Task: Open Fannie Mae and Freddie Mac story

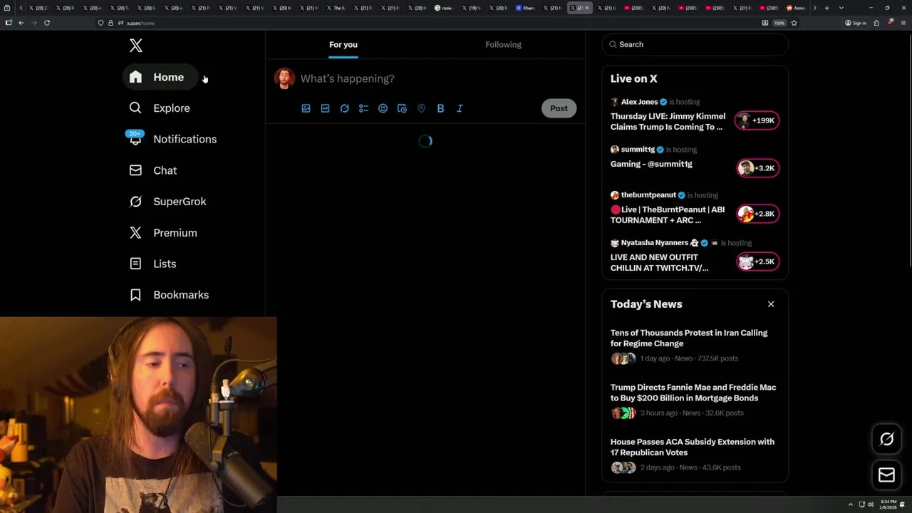Action: pos(693,393)
